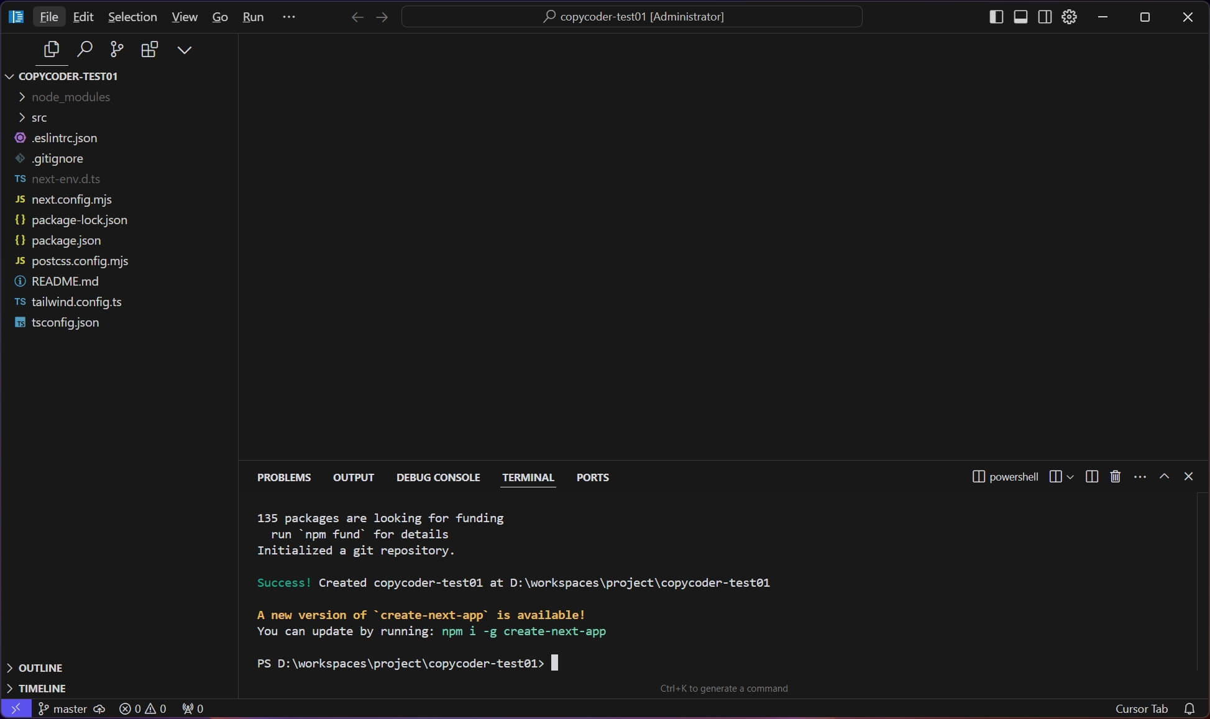1210x719 pixels.
Task: Open the Run menu
Action: (253, 17)
